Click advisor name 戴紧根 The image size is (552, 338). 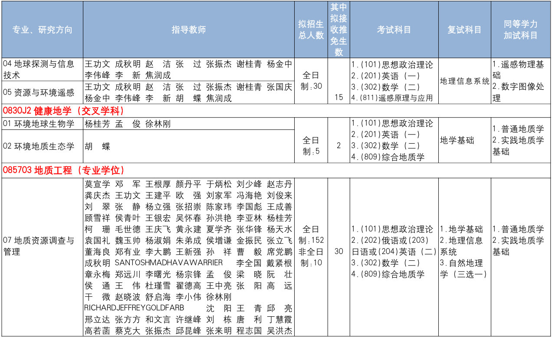[x=279, y=263]
